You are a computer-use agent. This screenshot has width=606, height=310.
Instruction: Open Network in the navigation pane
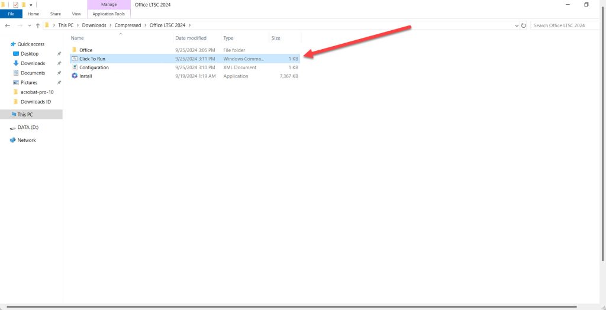click(26, 140)
